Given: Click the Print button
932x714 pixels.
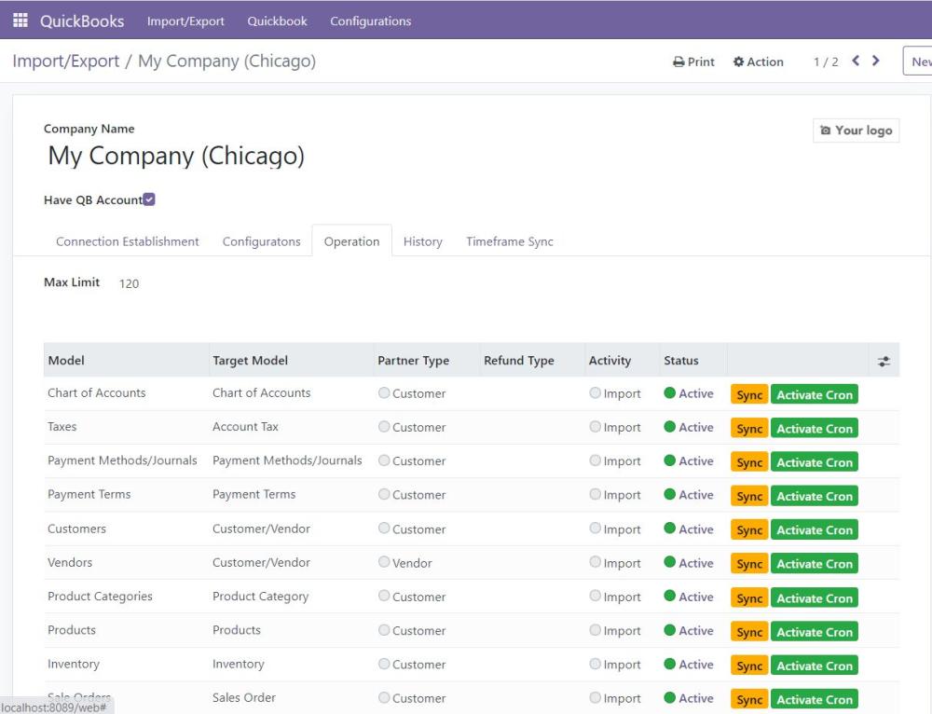Looking at the screenshot, I should coord(693,62).
